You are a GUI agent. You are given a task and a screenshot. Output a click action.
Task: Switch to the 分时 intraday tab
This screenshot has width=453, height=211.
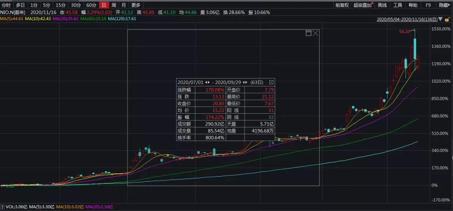coord(6,5)
